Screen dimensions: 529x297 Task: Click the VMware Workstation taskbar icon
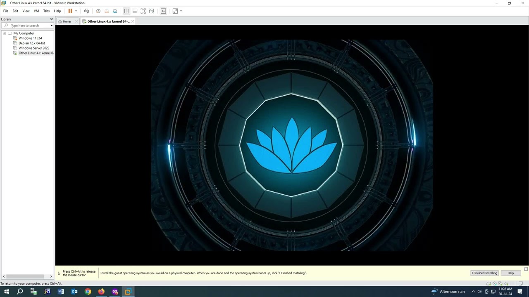[x=128, y=292]
